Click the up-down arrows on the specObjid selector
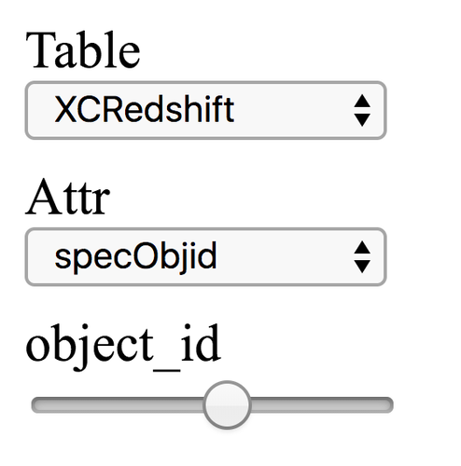 click(x=362, y=257)
